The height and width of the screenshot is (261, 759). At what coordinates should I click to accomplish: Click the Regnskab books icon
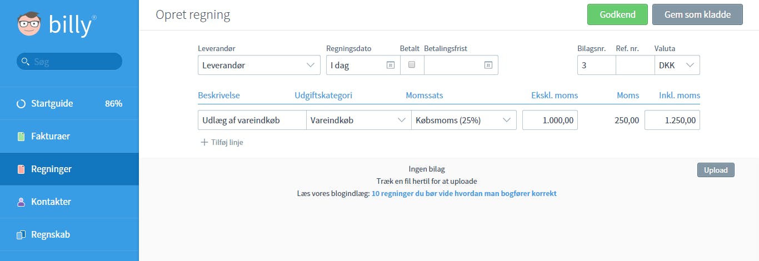tap(21, 235)
